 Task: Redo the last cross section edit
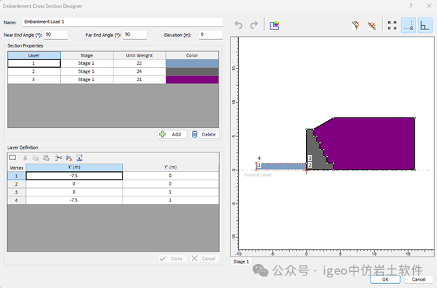coord(254,25)
